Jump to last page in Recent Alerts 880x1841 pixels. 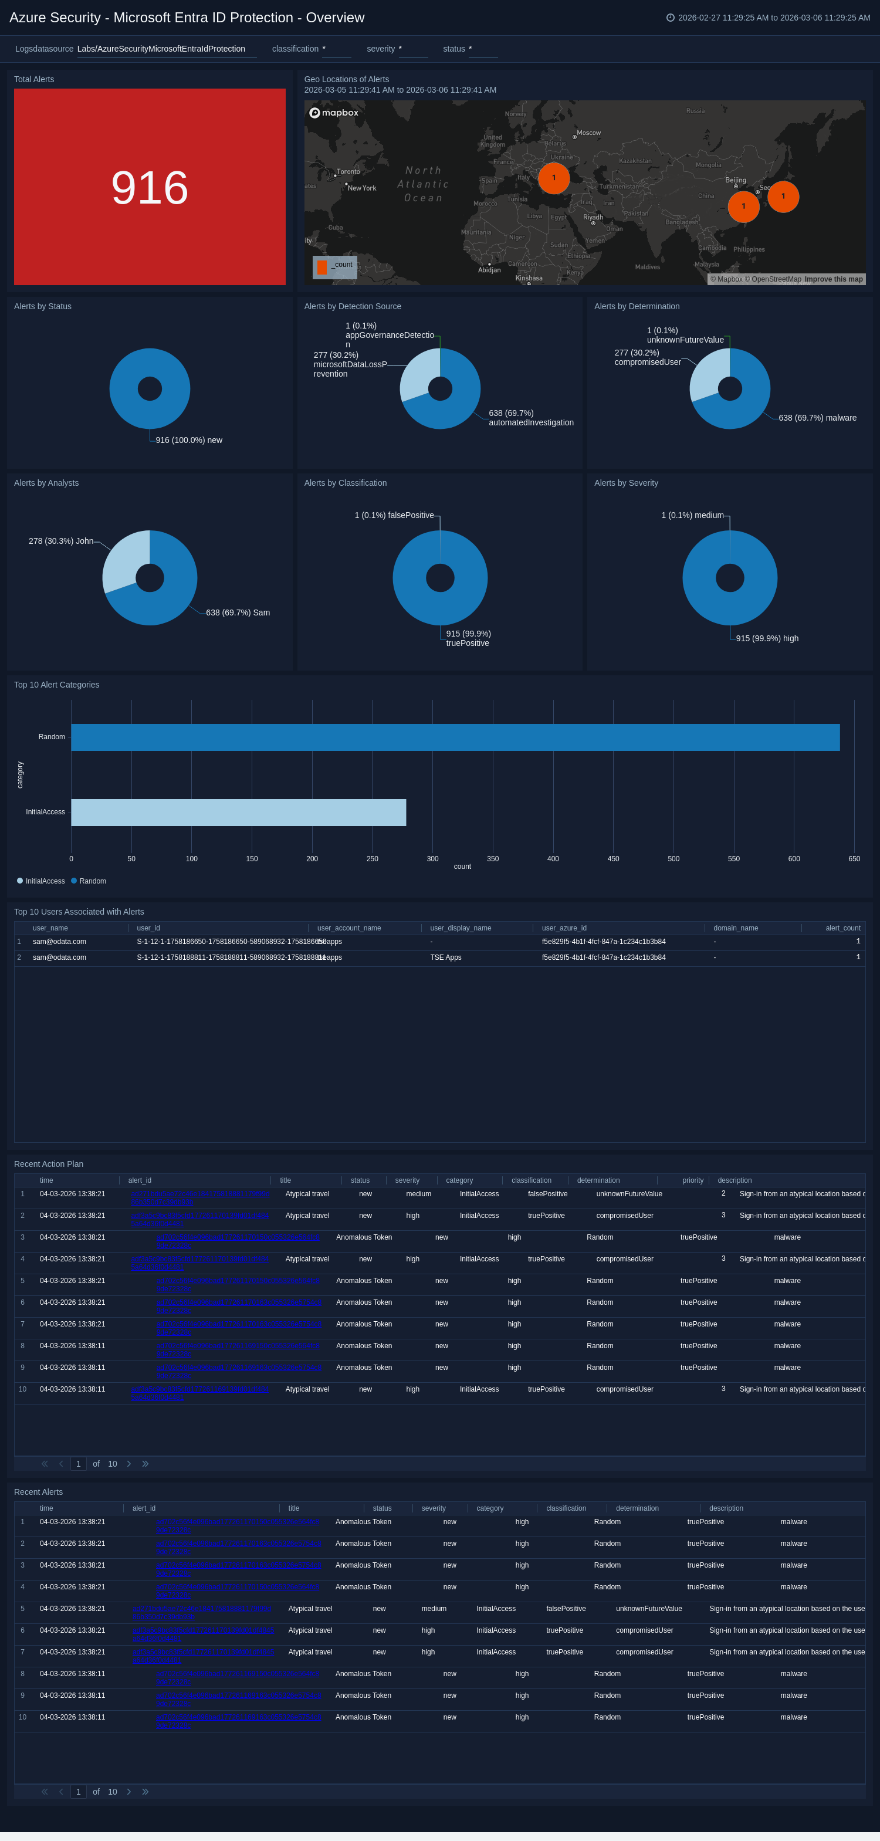point(145,1792)
